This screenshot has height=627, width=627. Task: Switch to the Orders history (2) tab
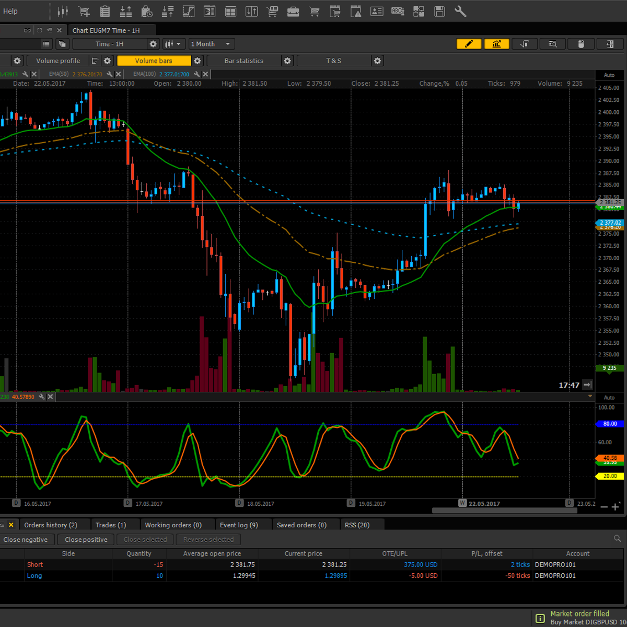click(x=51, y=525)
